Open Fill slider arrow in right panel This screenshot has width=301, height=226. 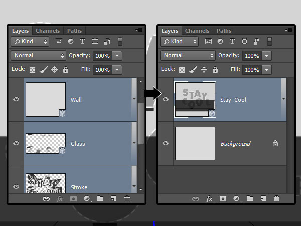tap(267, 70)
